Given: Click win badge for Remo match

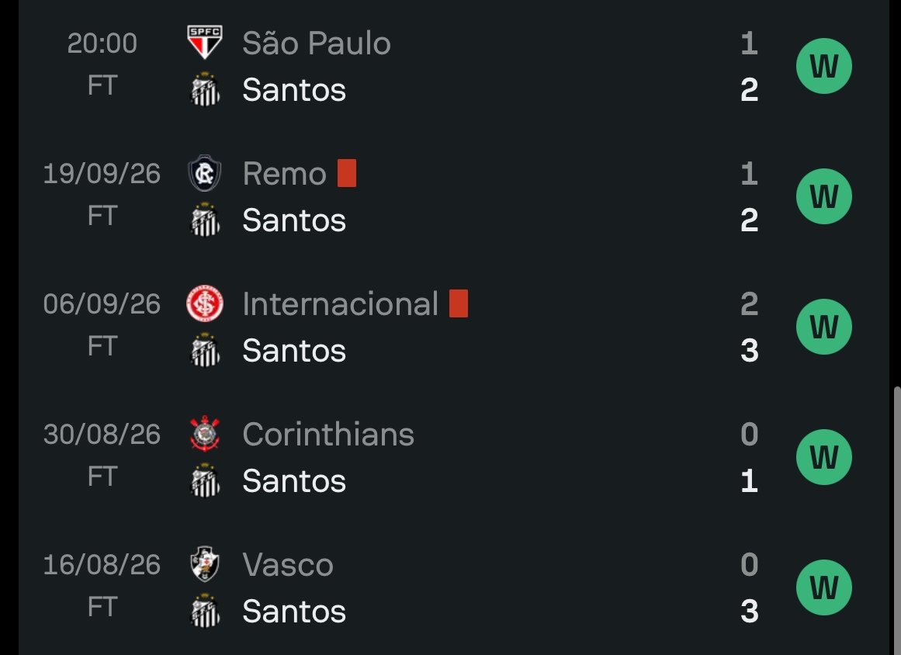Looking at the screenshot, I should [x=824, y=196].
